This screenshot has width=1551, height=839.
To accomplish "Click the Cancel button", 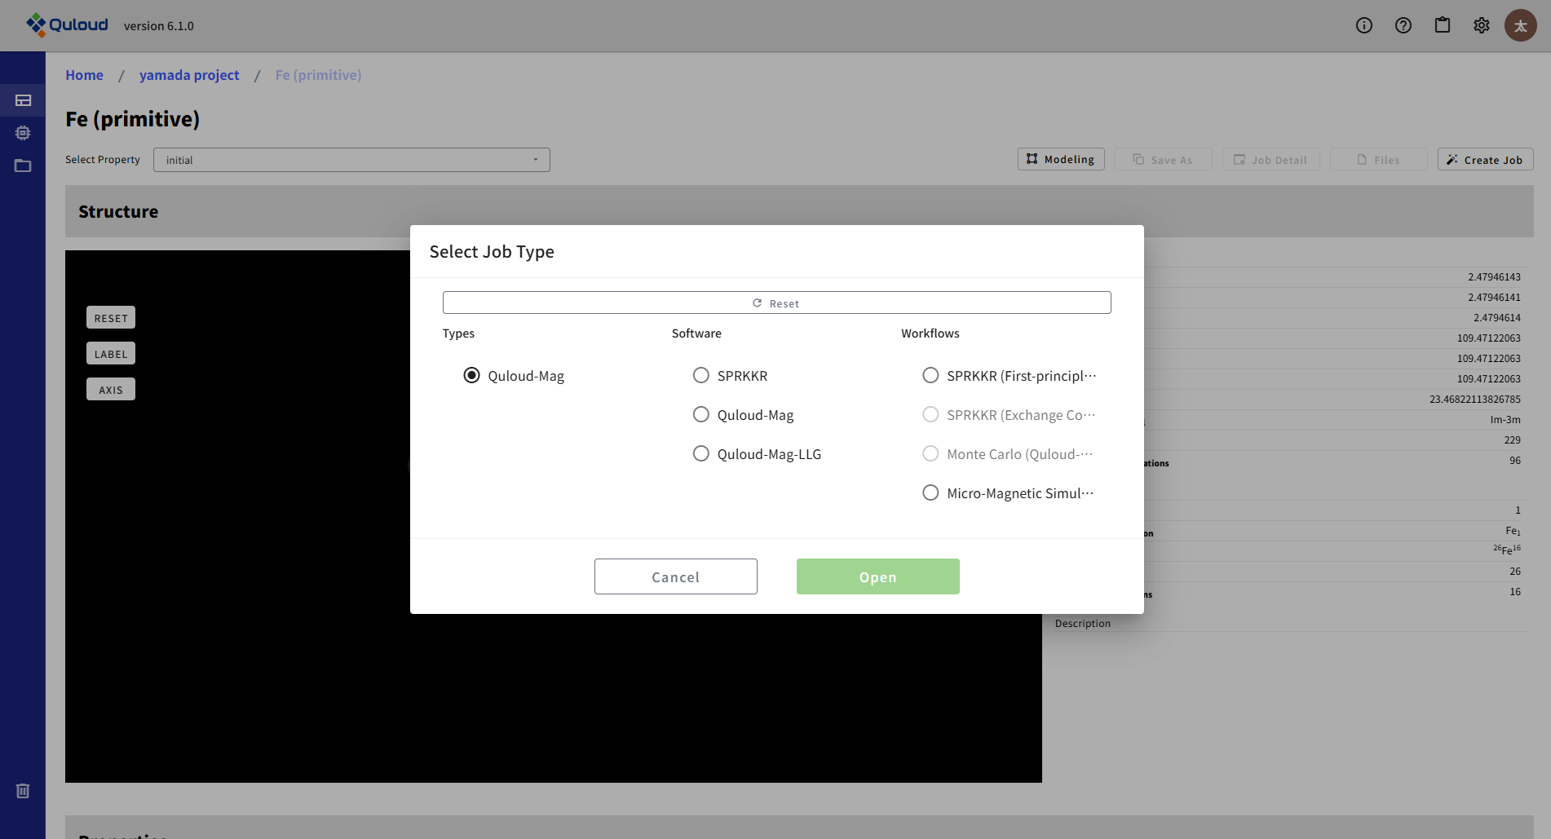I will point(675,576).
